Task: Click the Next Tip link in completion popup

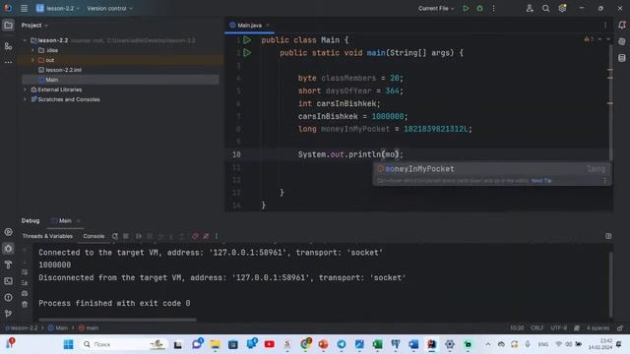Action: pos(541,181)
